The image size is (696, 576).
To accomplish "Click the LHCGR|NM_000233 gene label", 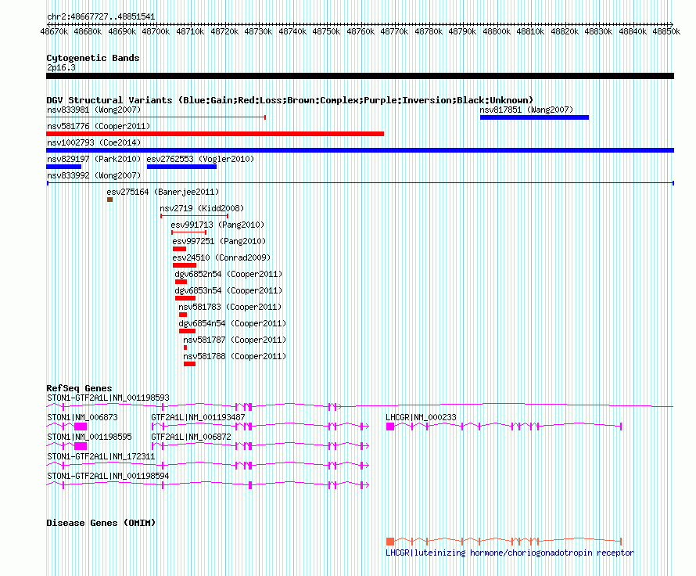I will (421, 417).
